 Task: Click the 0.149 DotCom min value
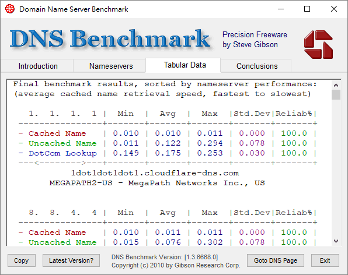coord(126,153)
